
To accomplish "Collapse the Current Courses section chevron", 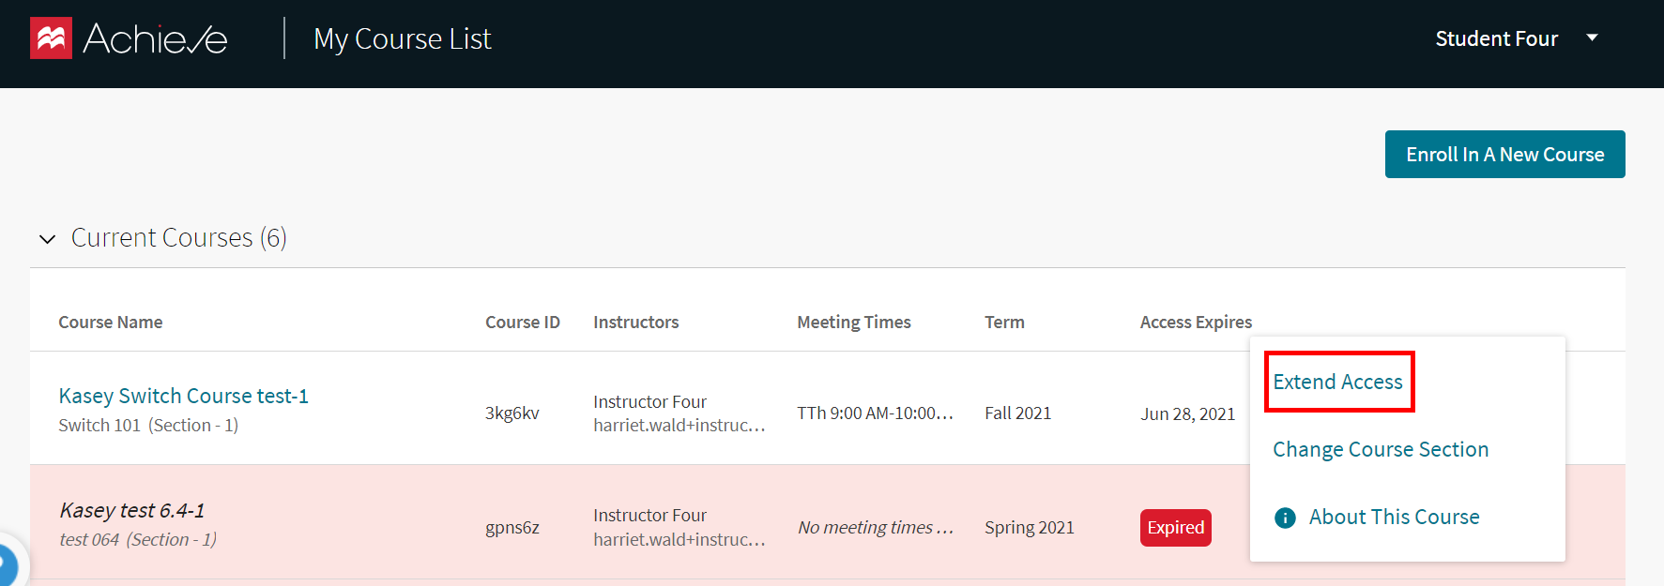I will pyautogui.click(x=47, y=239).
